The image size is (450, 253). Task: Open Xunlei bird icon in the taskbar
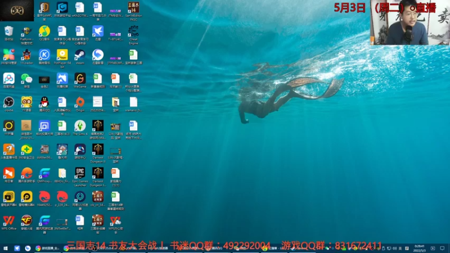[x=17, y=248]
